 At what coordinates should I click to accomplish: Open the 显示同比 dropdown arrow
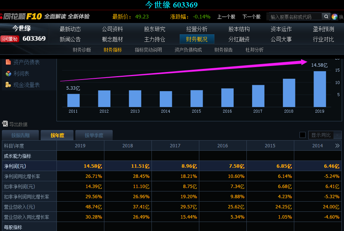click(x=338, y=135)
